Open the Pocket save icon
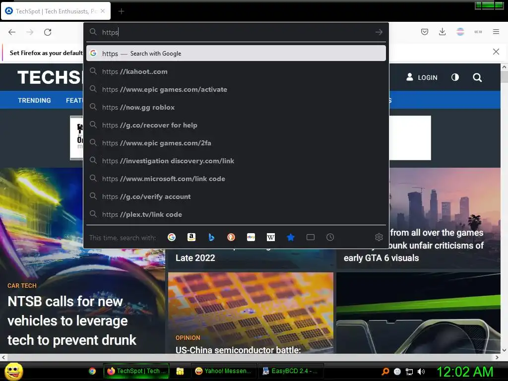Viewport: 508px width, 381px height. point(425,32)
